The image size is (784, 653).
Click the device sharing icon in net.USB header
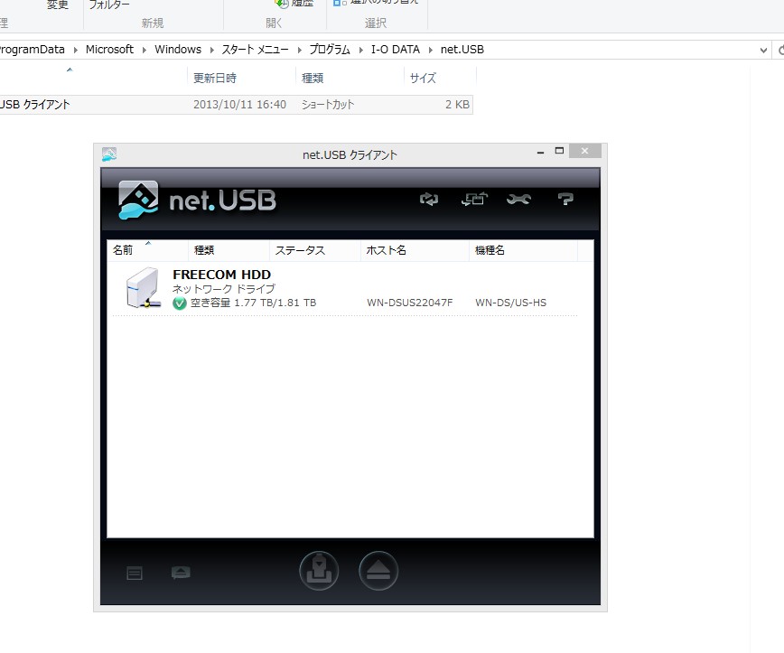(474, 199)
